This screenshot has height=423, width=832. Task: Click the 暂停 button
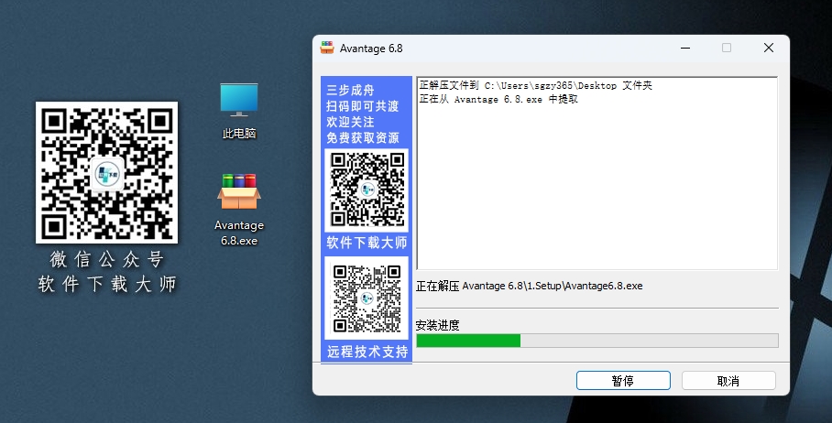coord(623,381)
